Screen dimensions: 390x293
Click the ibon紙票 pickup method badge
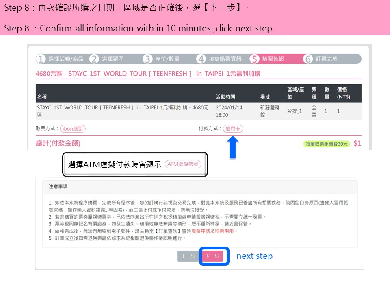click(73, 129)
